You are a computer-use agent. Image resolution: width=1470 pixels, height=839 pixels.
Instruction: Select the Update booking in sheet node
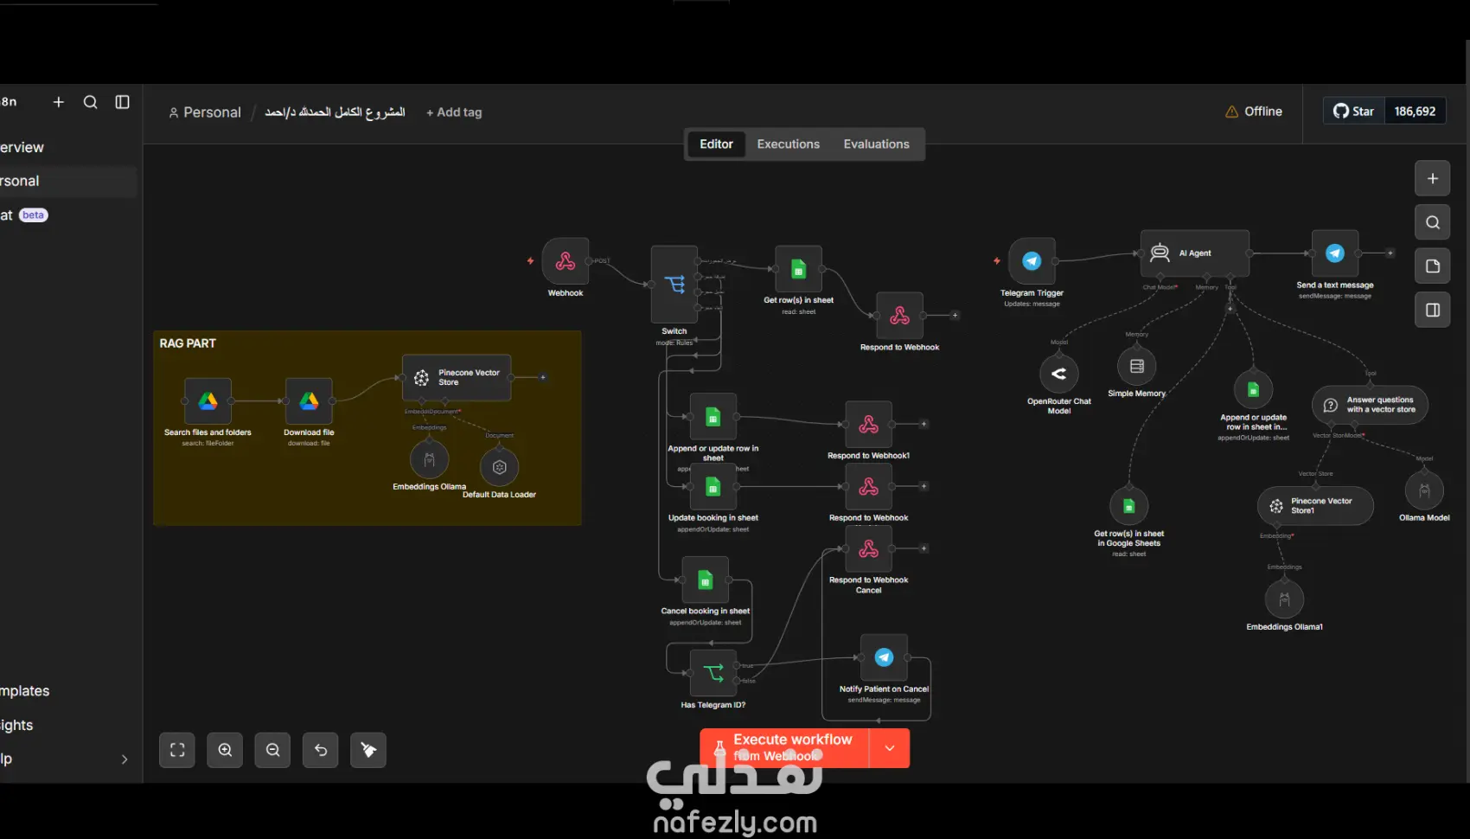pyautogui.click(x=713, y=487)
